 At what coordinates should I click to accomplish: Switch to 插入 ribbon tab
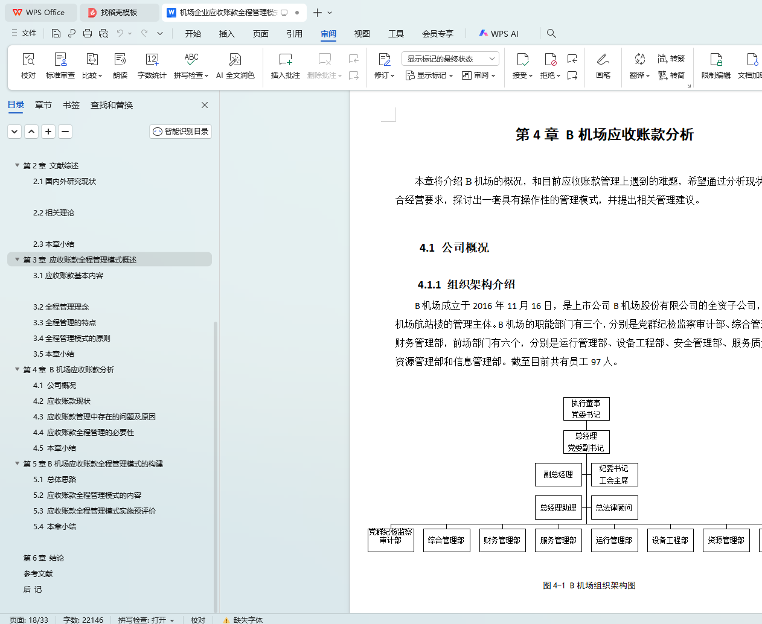(227, 34)
